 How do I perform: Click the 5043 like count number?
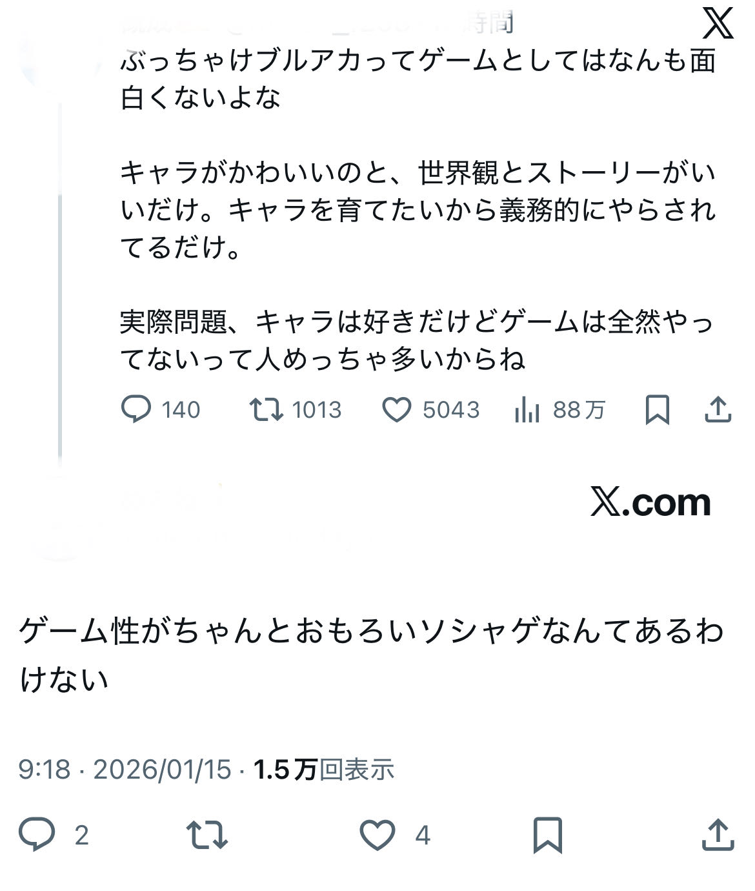click(x=451, y=410)
